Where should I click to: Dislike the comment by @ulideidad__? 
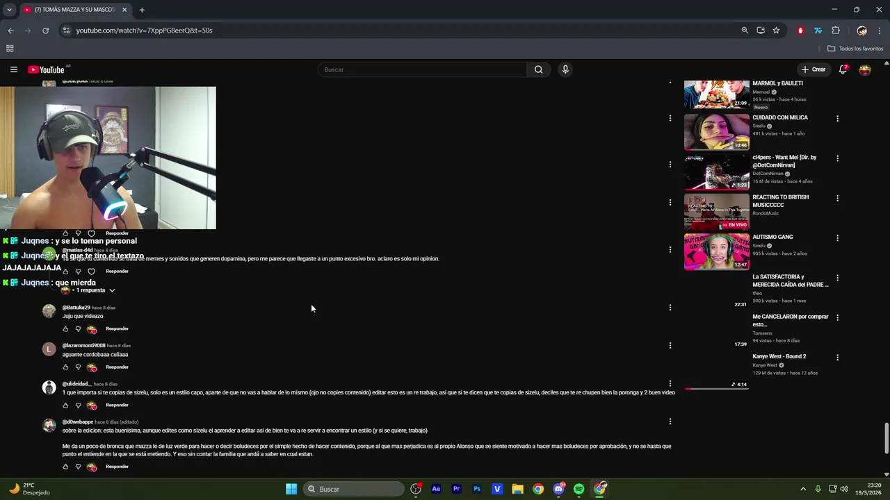78,406
